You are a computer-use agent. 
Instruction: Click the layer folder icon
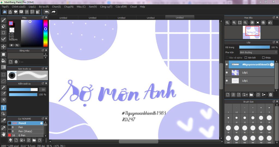click(251, 95)
